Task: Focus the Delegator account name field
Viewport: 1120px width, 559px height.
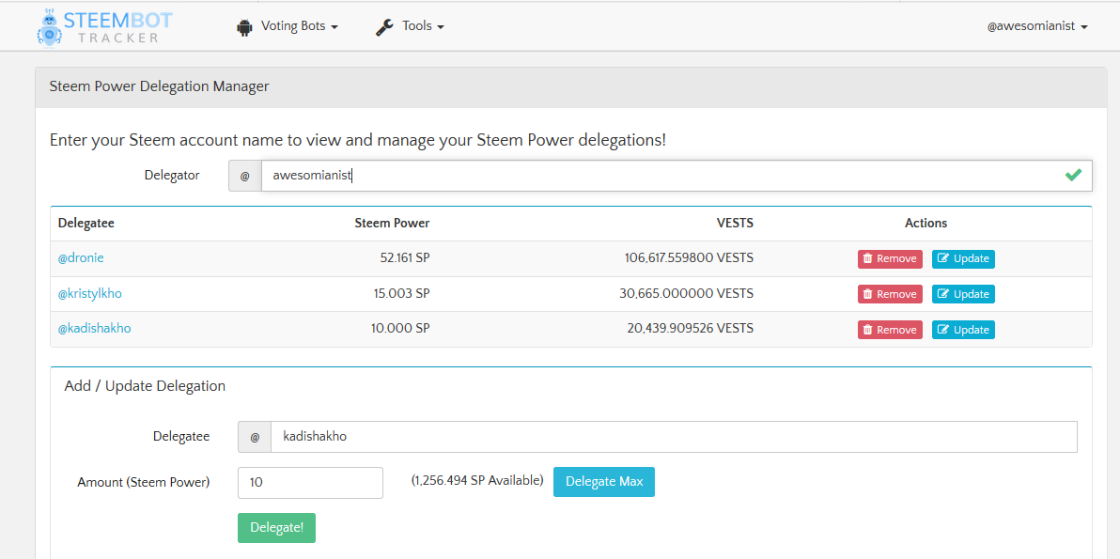Action: coord(676,176)
